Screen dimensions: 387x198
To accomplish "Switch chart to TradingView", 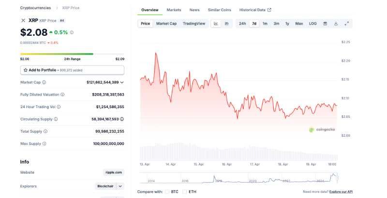I will [x=194, y=24].
